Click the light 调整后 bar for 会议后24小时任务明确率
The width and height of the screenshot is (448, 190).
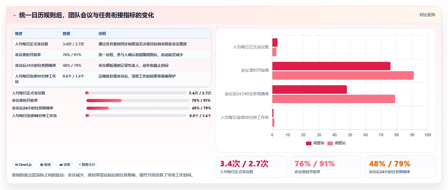pos(334,99)
